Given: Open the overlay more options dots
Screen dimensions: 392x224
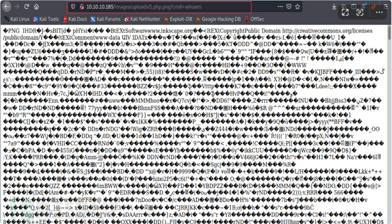Looking at the screenshot, I should (x=380, y=13).
